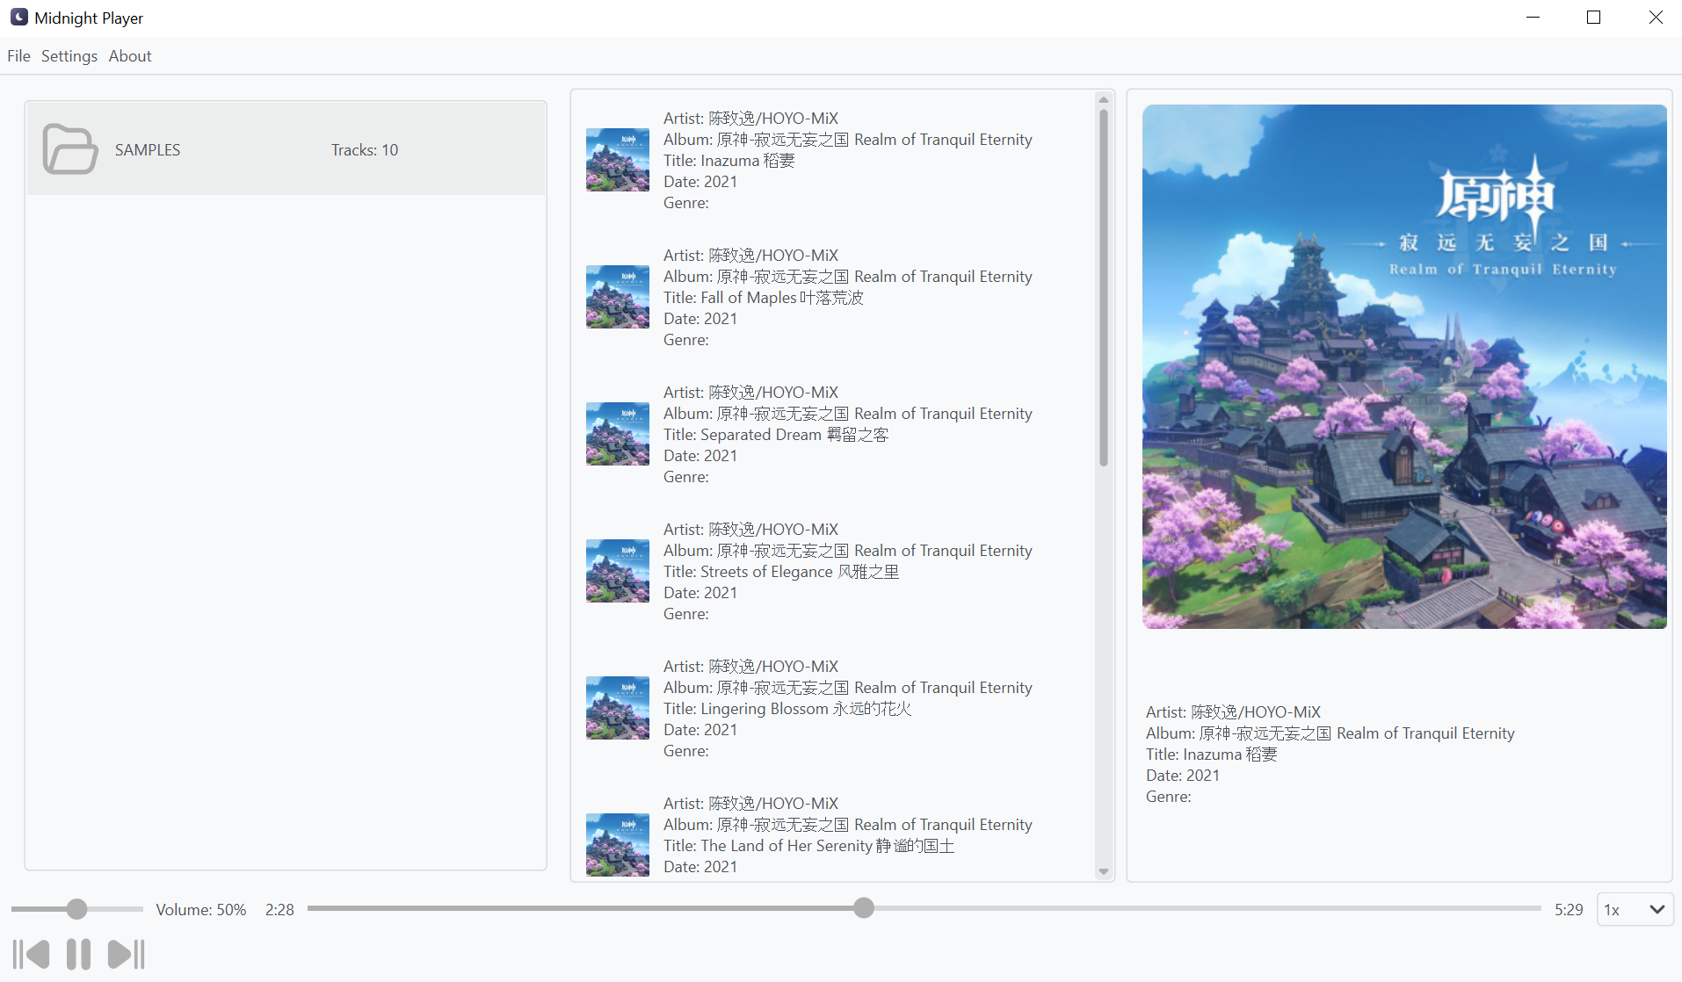Minimize the Midnight Player window
This screenshot has width=1682, height=982.
click(x=1533, y=18)
